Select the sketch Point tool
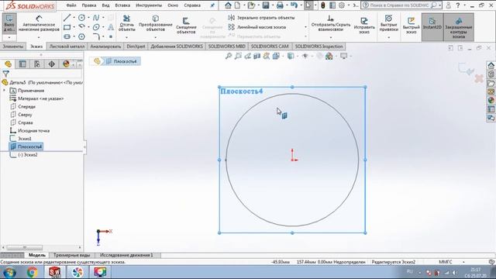Viewport: 496px width, 279px height. (x=111, y=36)
